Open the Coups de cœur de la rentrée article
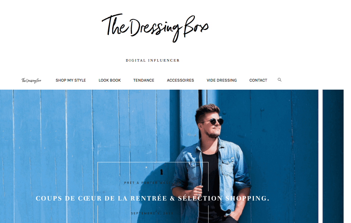The width and height of the screenshot is (351, 223). (x=152, y=198)
